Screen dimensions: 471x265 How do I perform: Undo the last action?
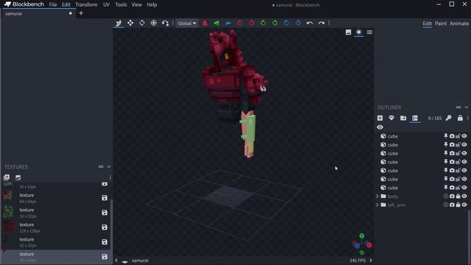click(x=310, y=23)
